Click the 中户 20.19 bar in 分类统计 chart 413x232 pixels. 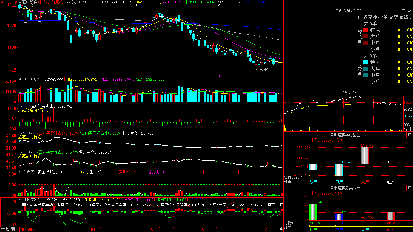pyautogui.click(x=339, y=217)
